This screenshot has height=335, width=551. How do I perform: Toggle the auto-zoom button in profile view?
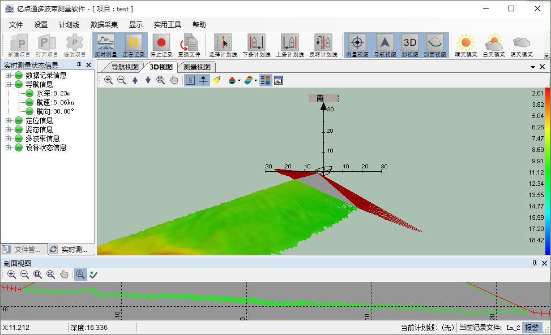coord(80,275)
